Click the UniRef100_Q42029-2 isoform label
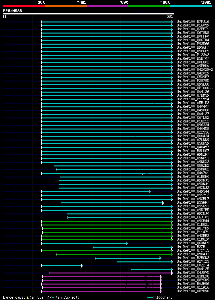Image resolution: width=215 pixels, height=300 pixels. pyautogui.click(x=195, y=70)
